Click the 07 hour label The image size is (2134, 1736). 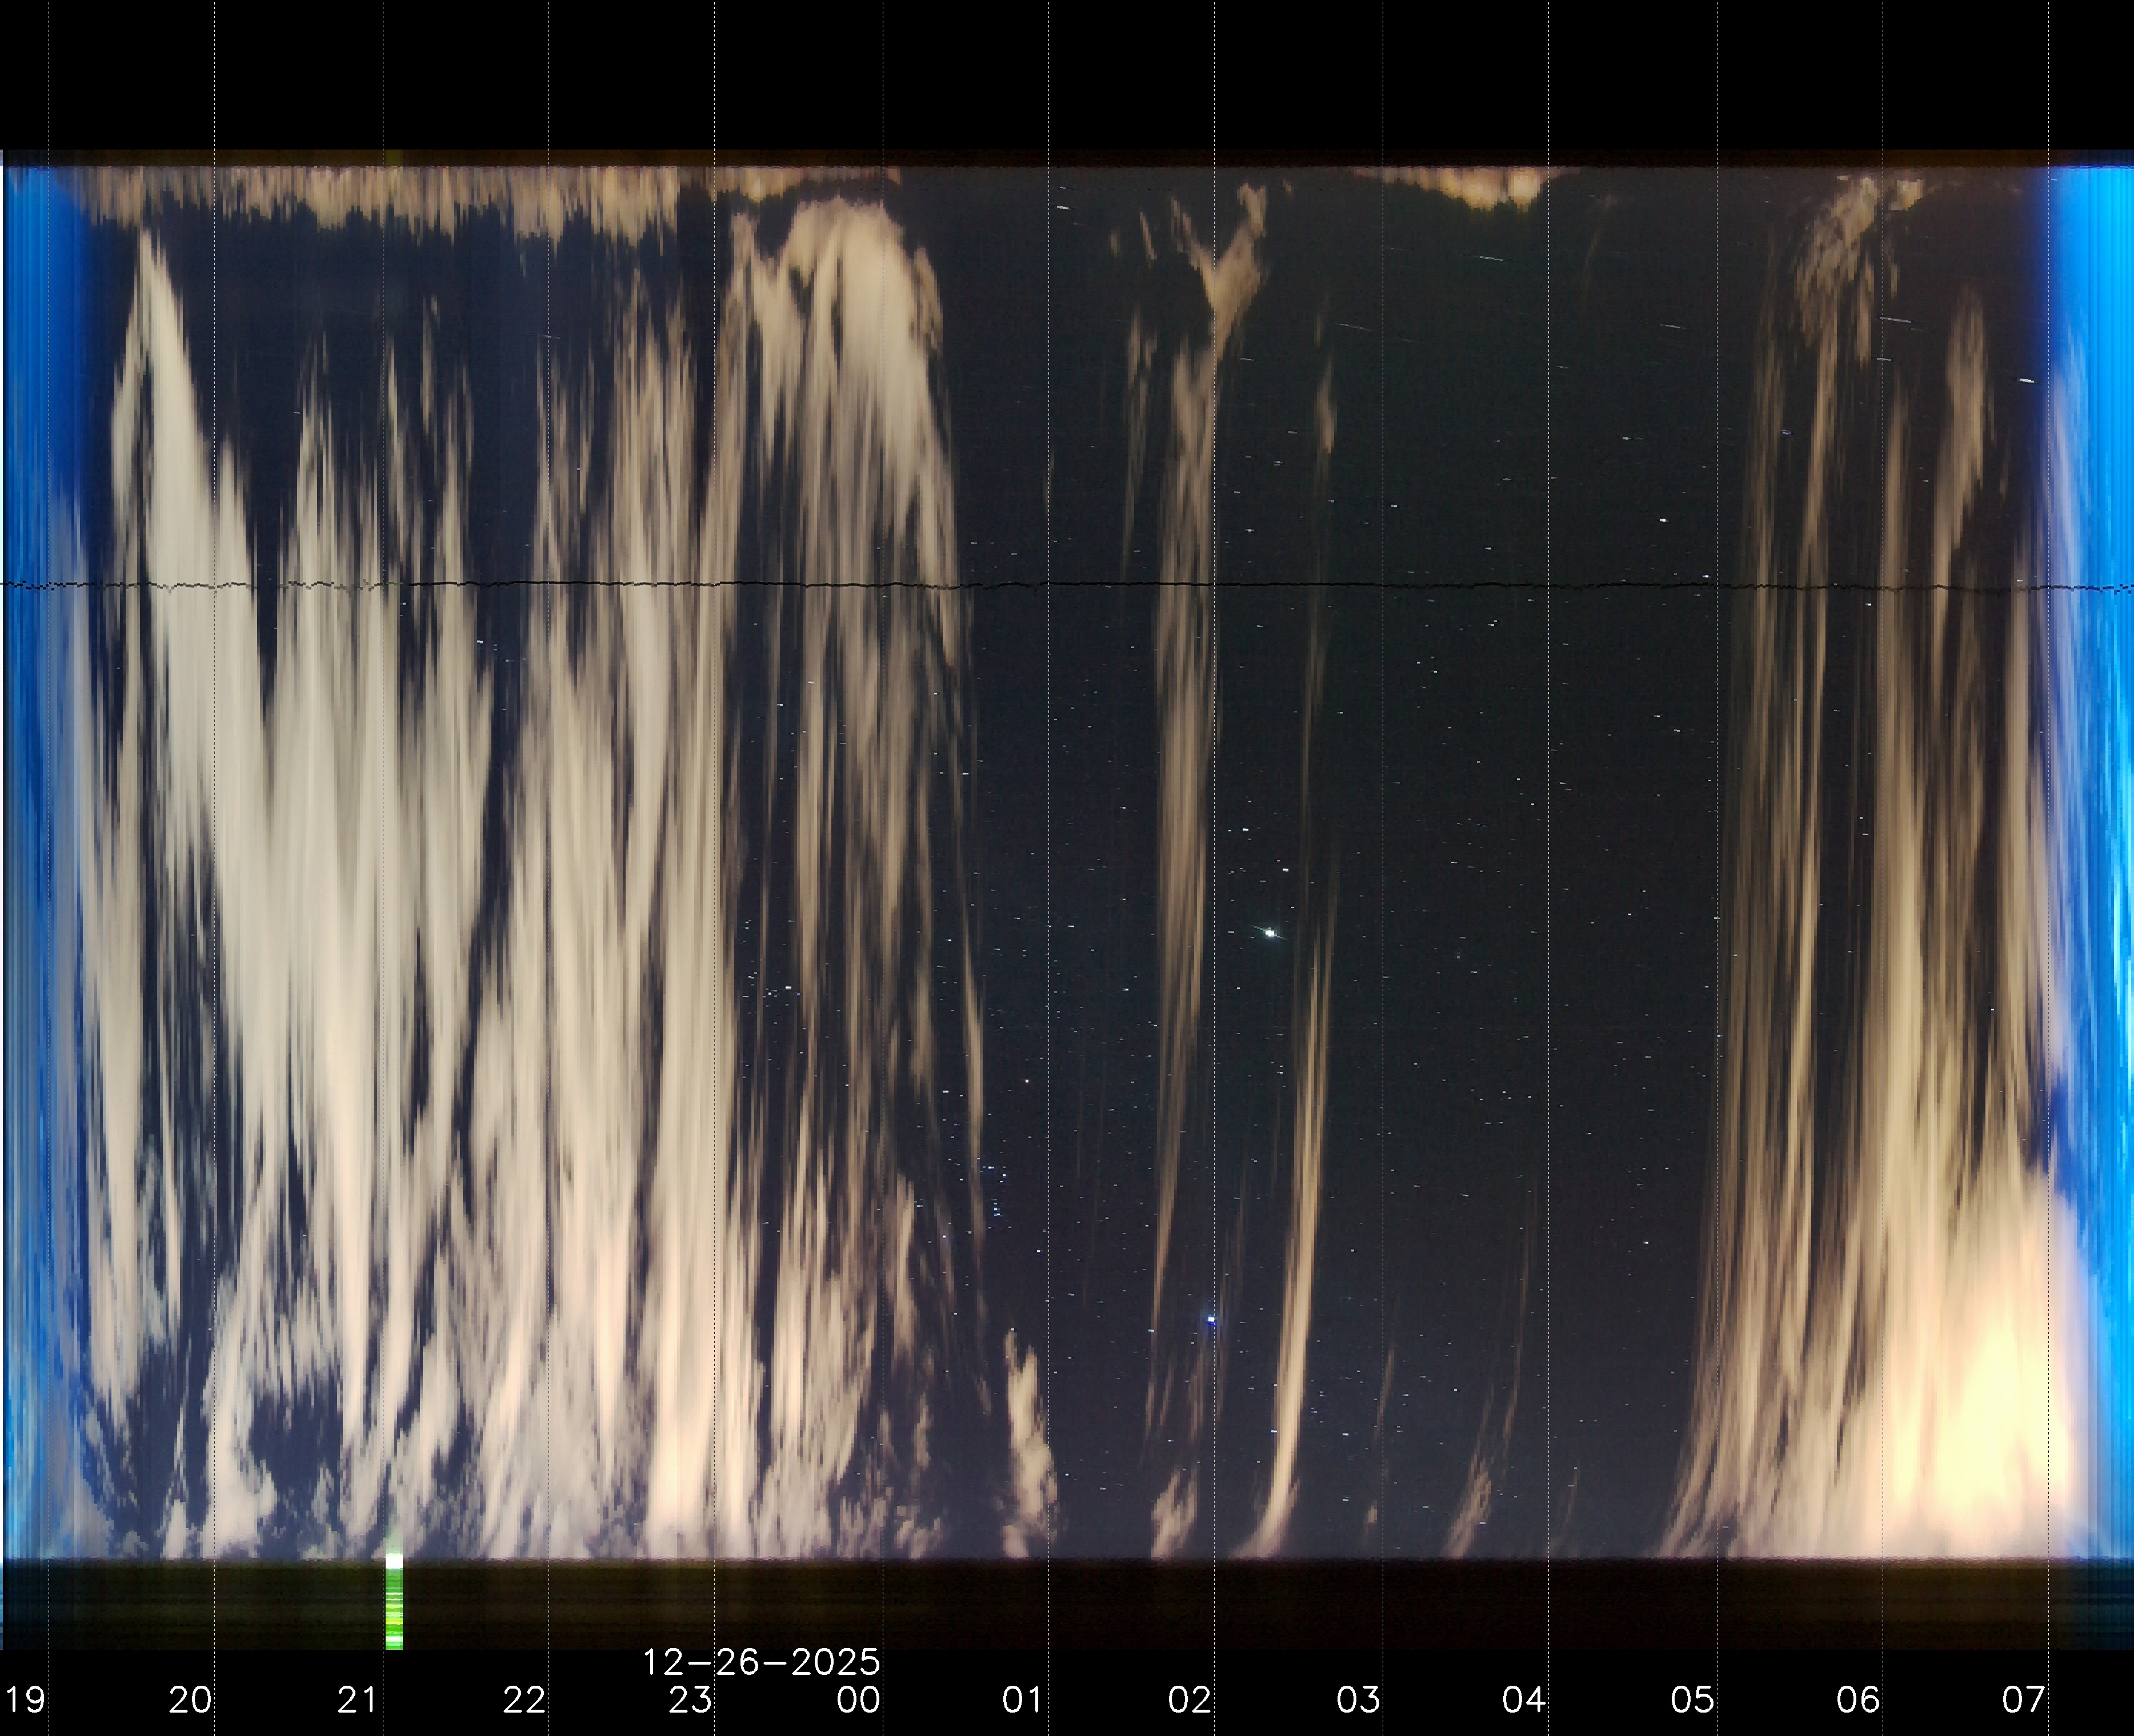click(2024, 1700)
